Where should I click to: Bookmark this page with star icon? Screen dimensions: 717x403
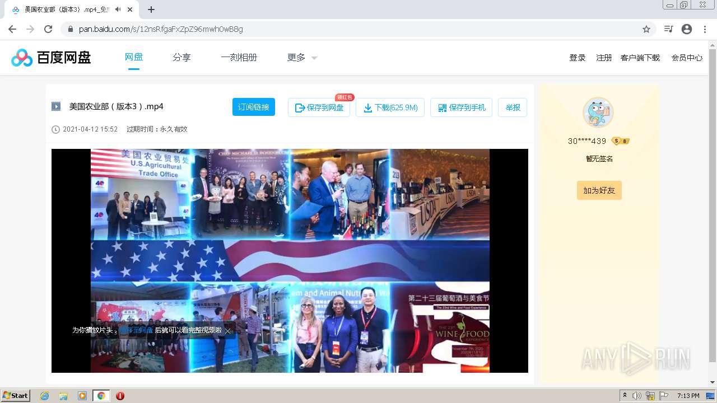(646, 29)
